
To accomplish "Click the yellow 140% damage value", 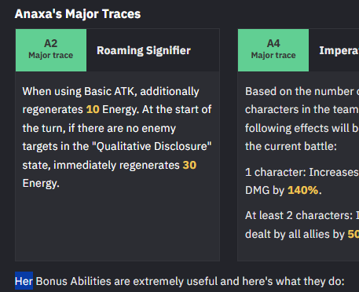I will pyautogui.click(x=303, y=190).
